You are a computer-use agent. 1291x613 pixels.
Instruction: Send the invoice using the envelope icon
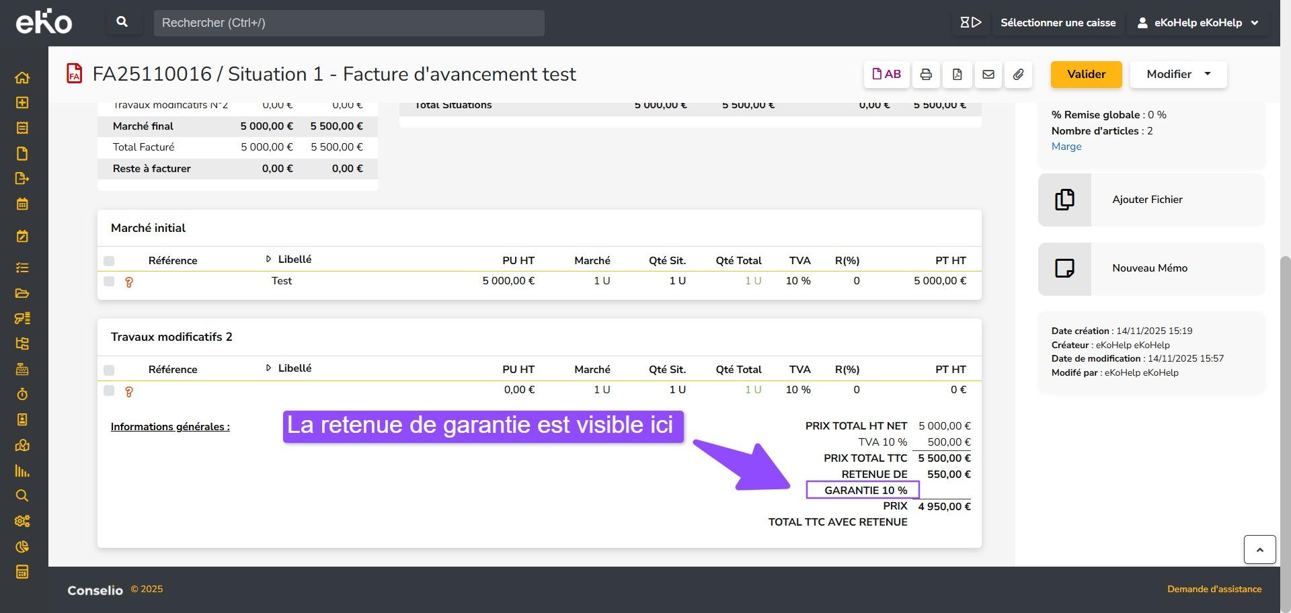[988, 75]
